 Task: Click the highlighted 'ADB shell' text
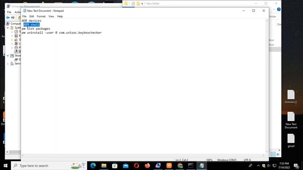click(32, 25)
